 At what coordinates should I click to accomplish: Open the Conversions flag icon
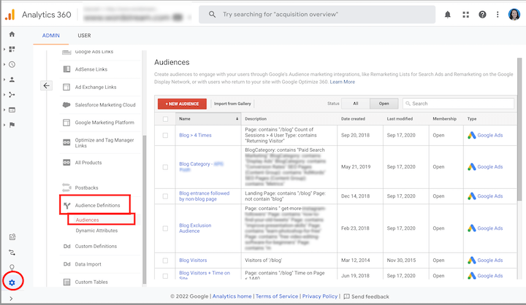click(12, 125)
